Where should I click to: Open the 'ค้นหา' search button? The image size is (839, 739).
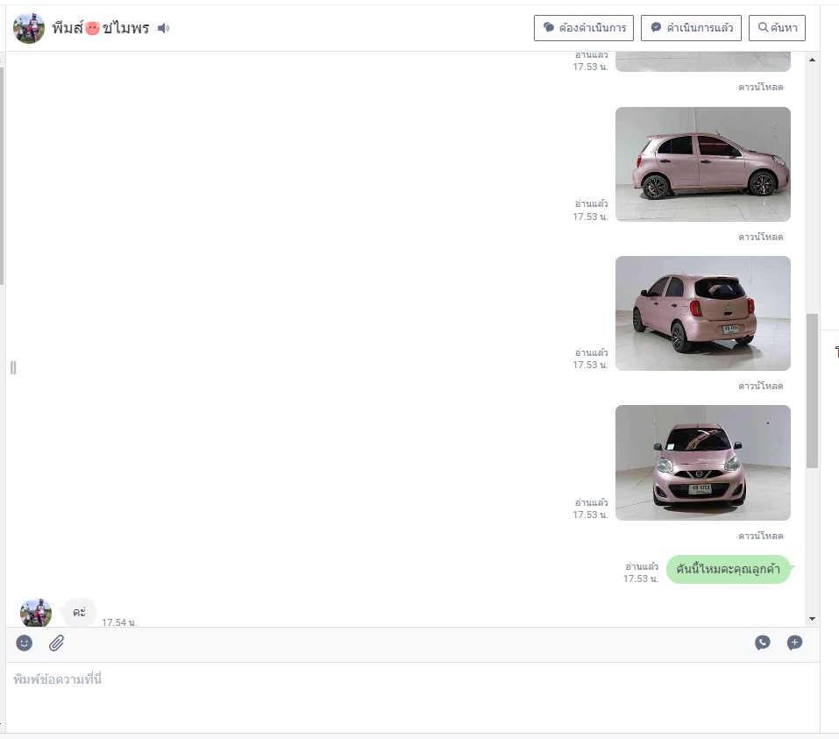pos(777,28)
